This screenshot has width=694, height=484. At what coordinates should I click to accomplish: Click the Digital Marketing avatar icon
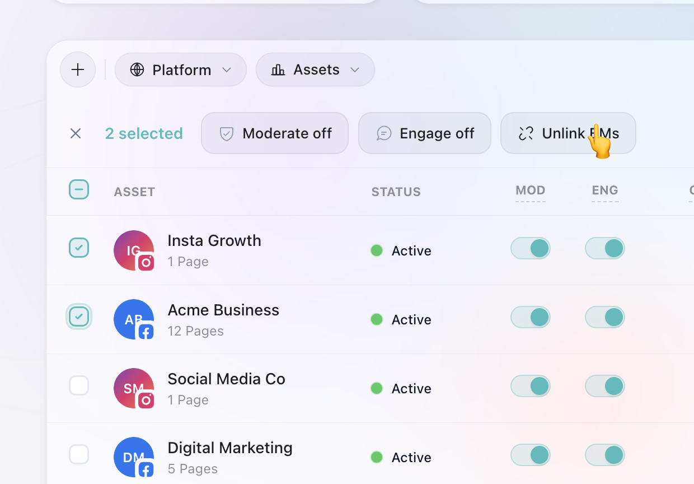pos(134,457)
